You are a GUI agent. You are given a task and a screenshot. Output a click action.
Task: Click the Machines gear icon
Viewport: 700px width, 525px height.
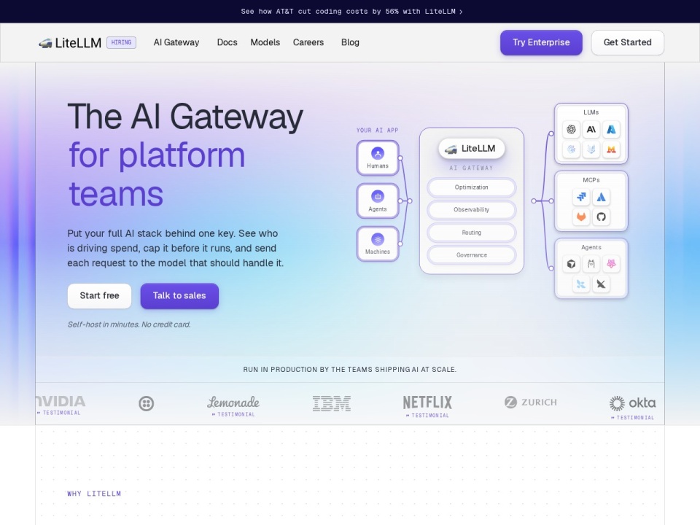point(378,239)
